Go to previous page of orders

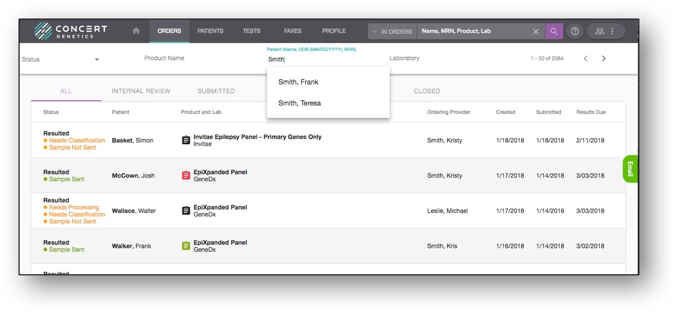[586, 58]
